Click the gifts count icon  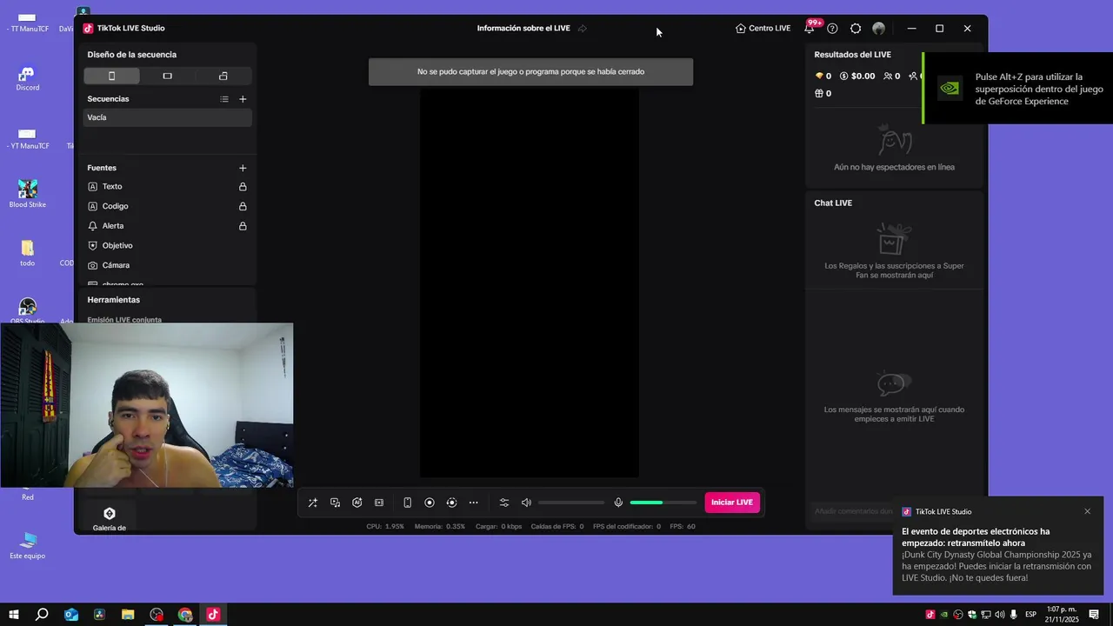[x=818, y=94]
